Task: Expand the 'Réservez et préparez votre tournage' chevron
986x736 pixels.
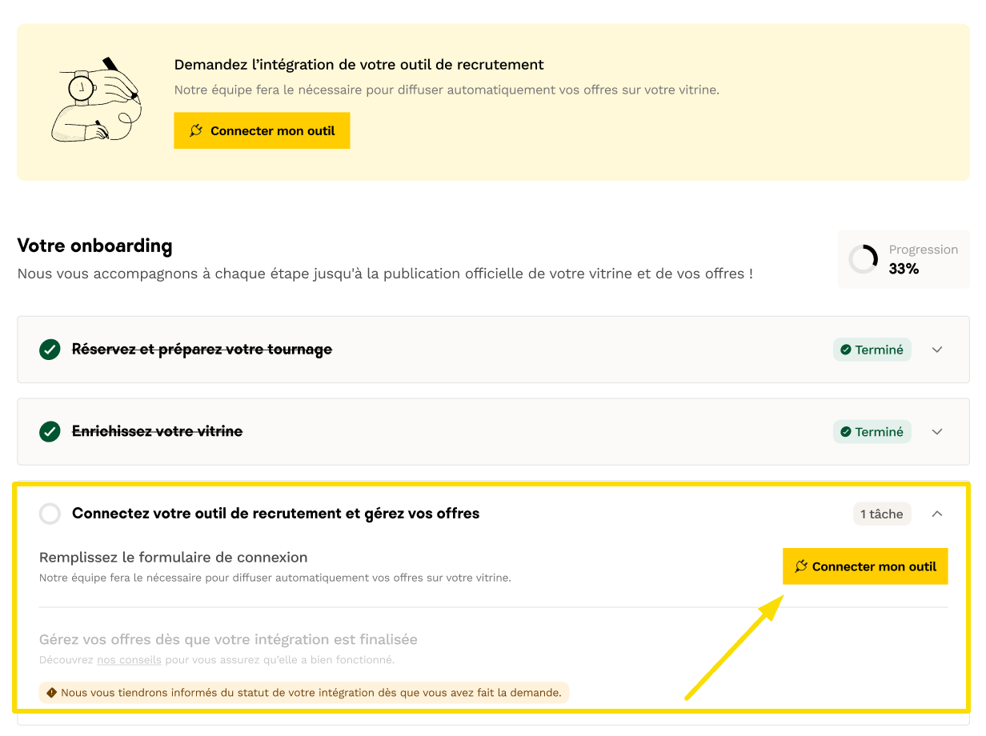Action: pos(937,350)
